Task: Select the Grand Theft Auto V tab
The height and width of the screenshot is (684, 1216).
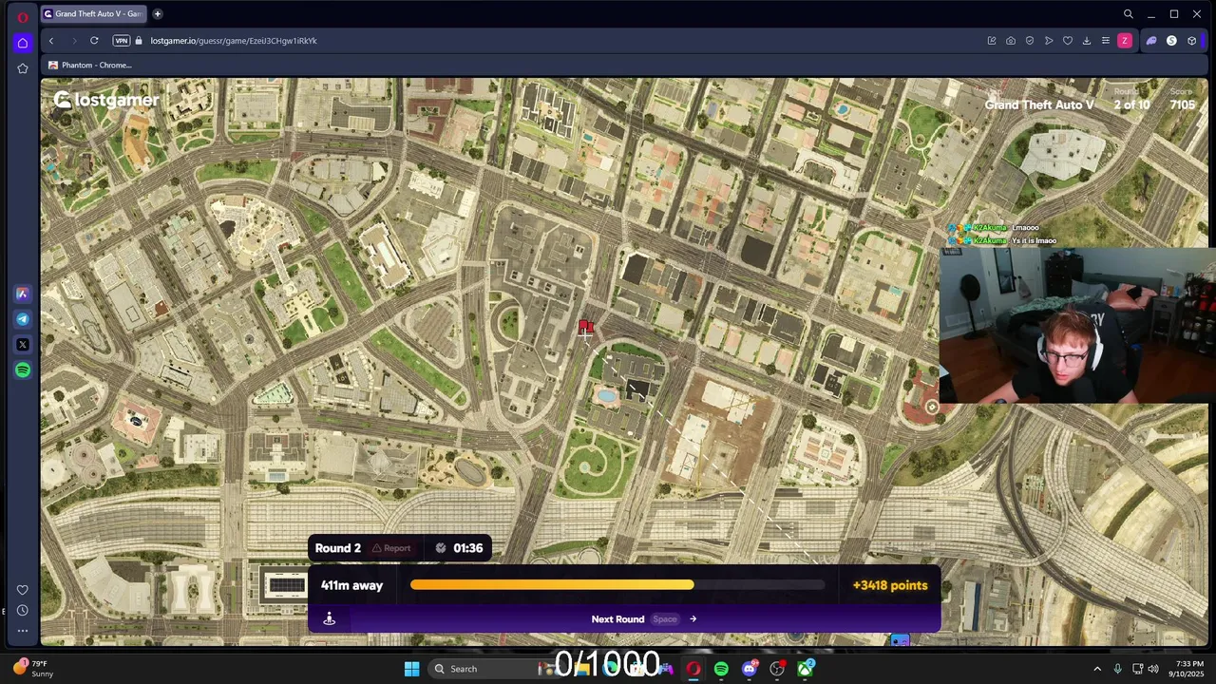Action: (x=93, y=13)
